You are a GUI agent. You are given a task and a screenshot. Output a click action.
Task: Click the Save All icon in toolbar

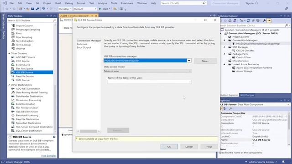(x=37, y=9)
